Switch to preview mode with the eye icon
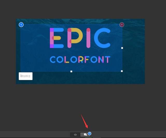This screenshot has height=138, width=166. pos(75,135)
